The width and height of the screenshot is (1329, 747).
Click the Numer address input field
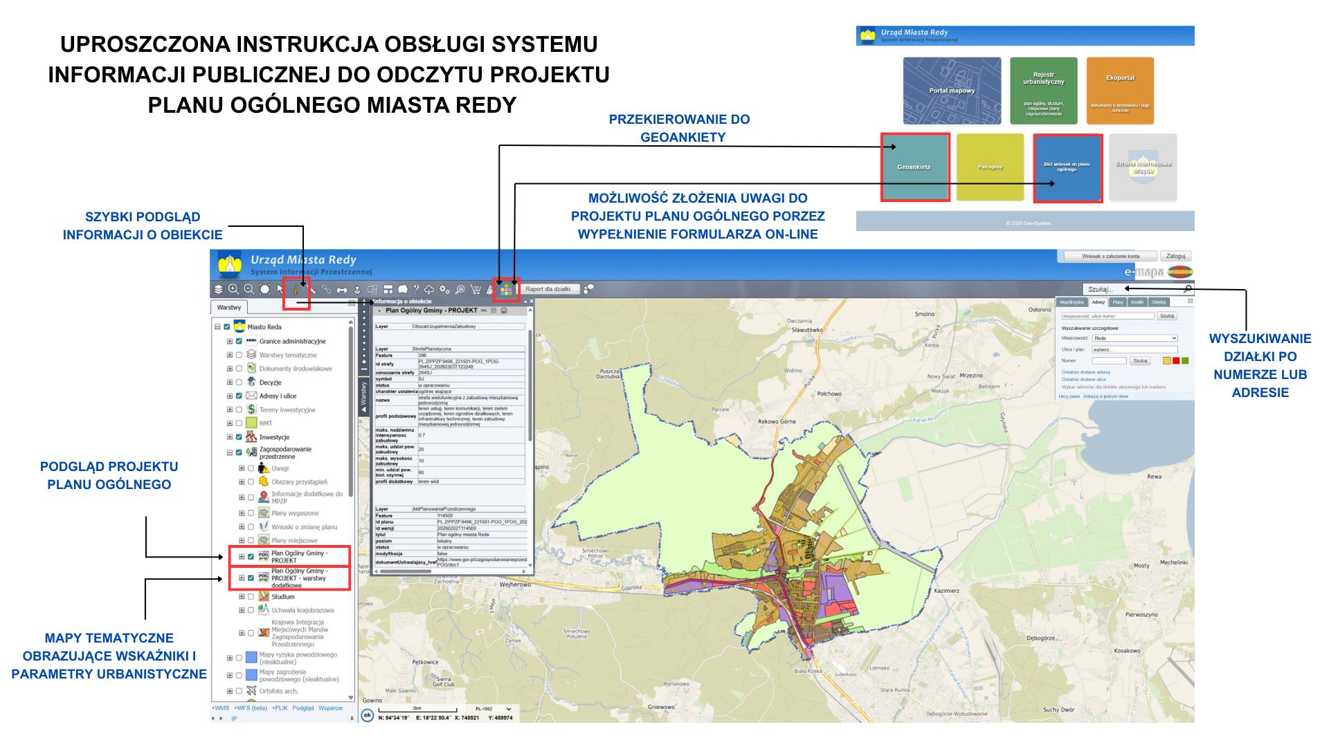point(1109,360)
